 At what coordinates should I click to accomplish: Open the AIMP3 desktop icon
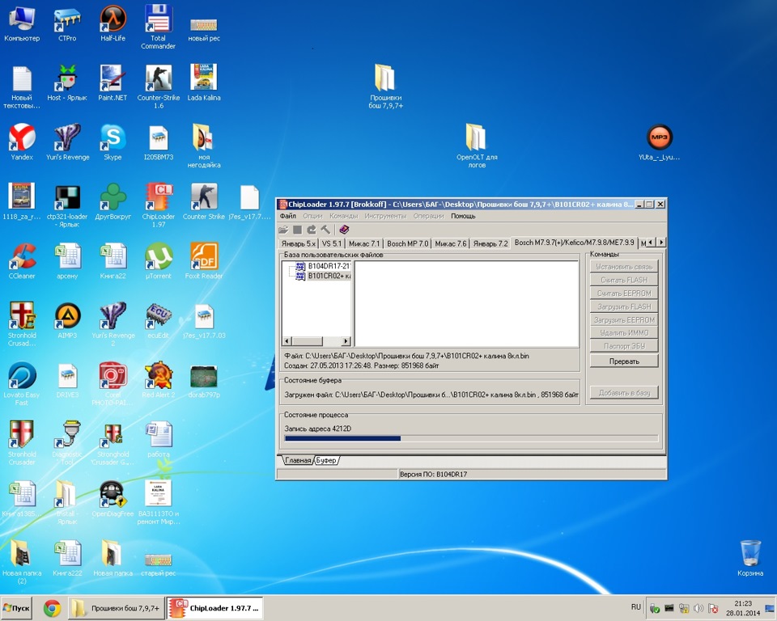click(67, 320)
